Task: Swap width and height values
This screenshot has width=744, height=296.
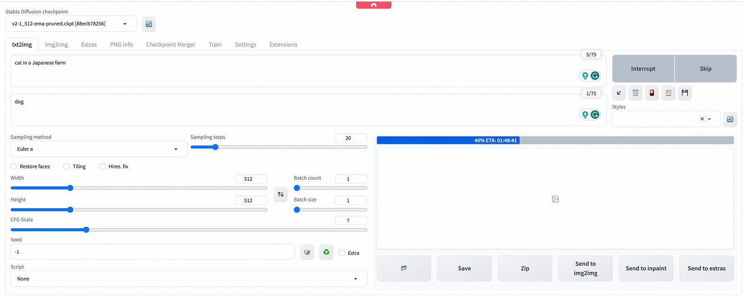Action: coord(280,194)
